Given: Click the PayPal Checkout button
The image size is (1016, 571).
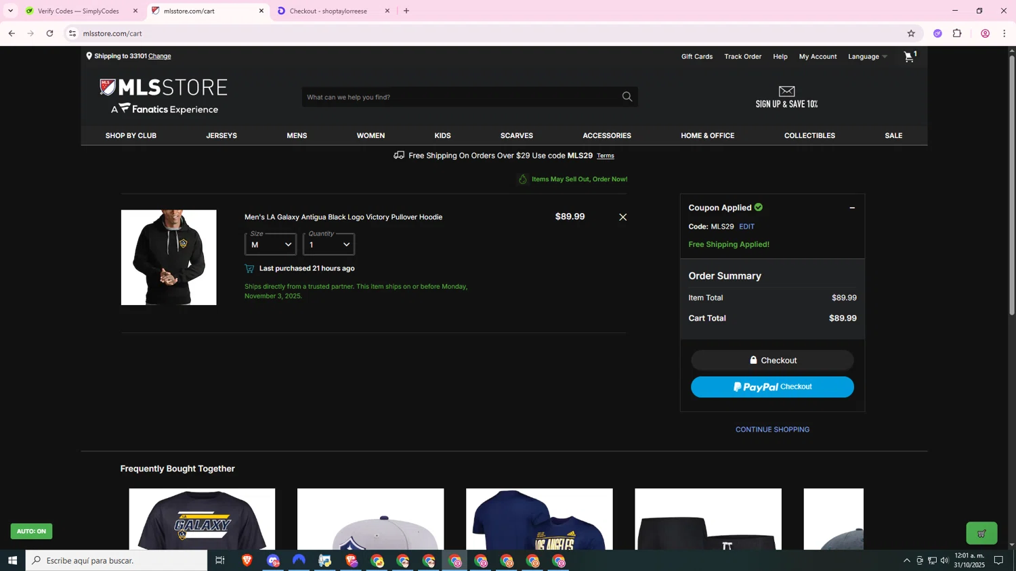Looking at the screenshot, I should [x=772, y=387].
